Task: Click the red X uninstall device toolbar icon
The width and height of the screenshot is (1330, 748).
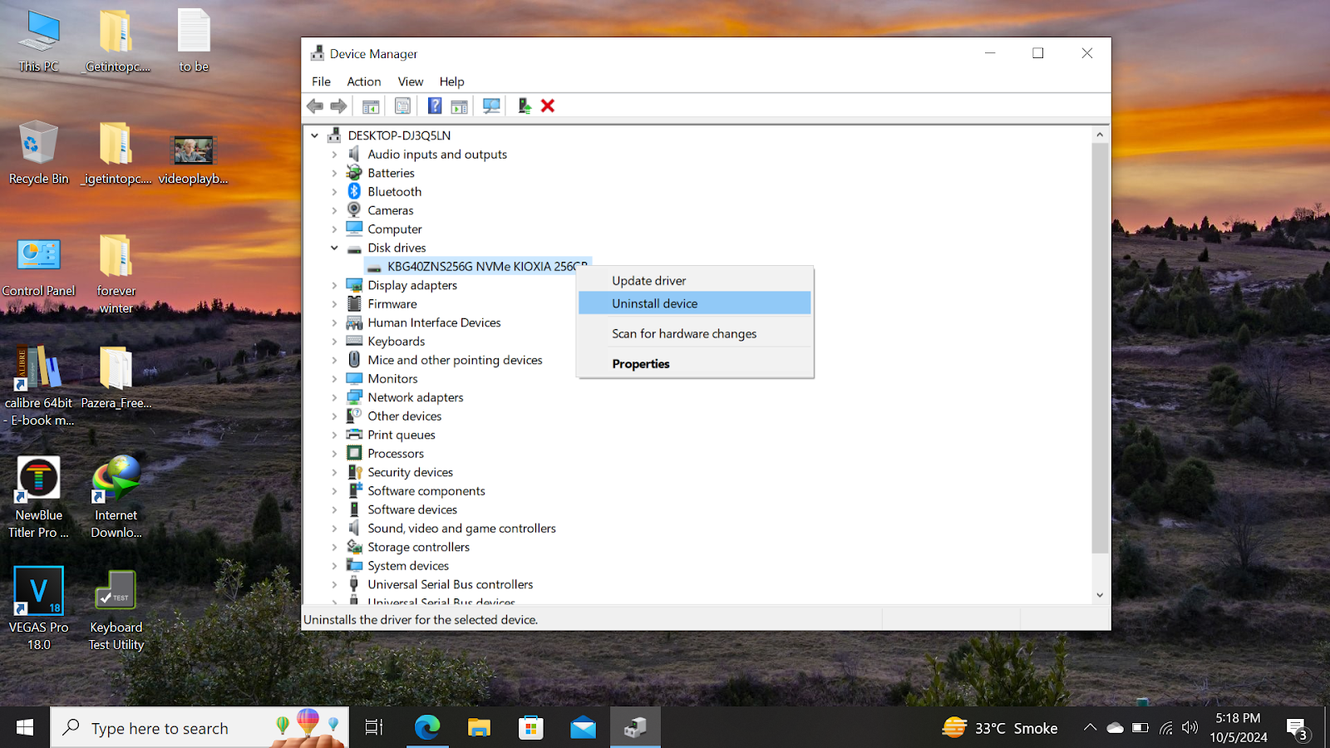Action: pos(548,106)
